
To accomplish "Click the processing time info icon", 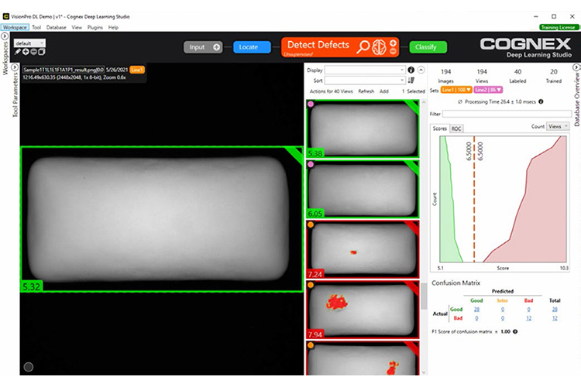I will point(540,101).
